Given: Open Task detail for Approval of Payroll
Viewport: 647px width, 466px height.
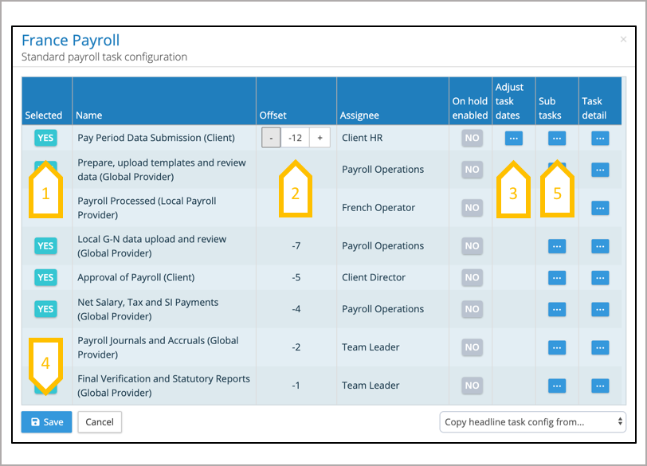Looking at the screenshot, I should [600, 278].
